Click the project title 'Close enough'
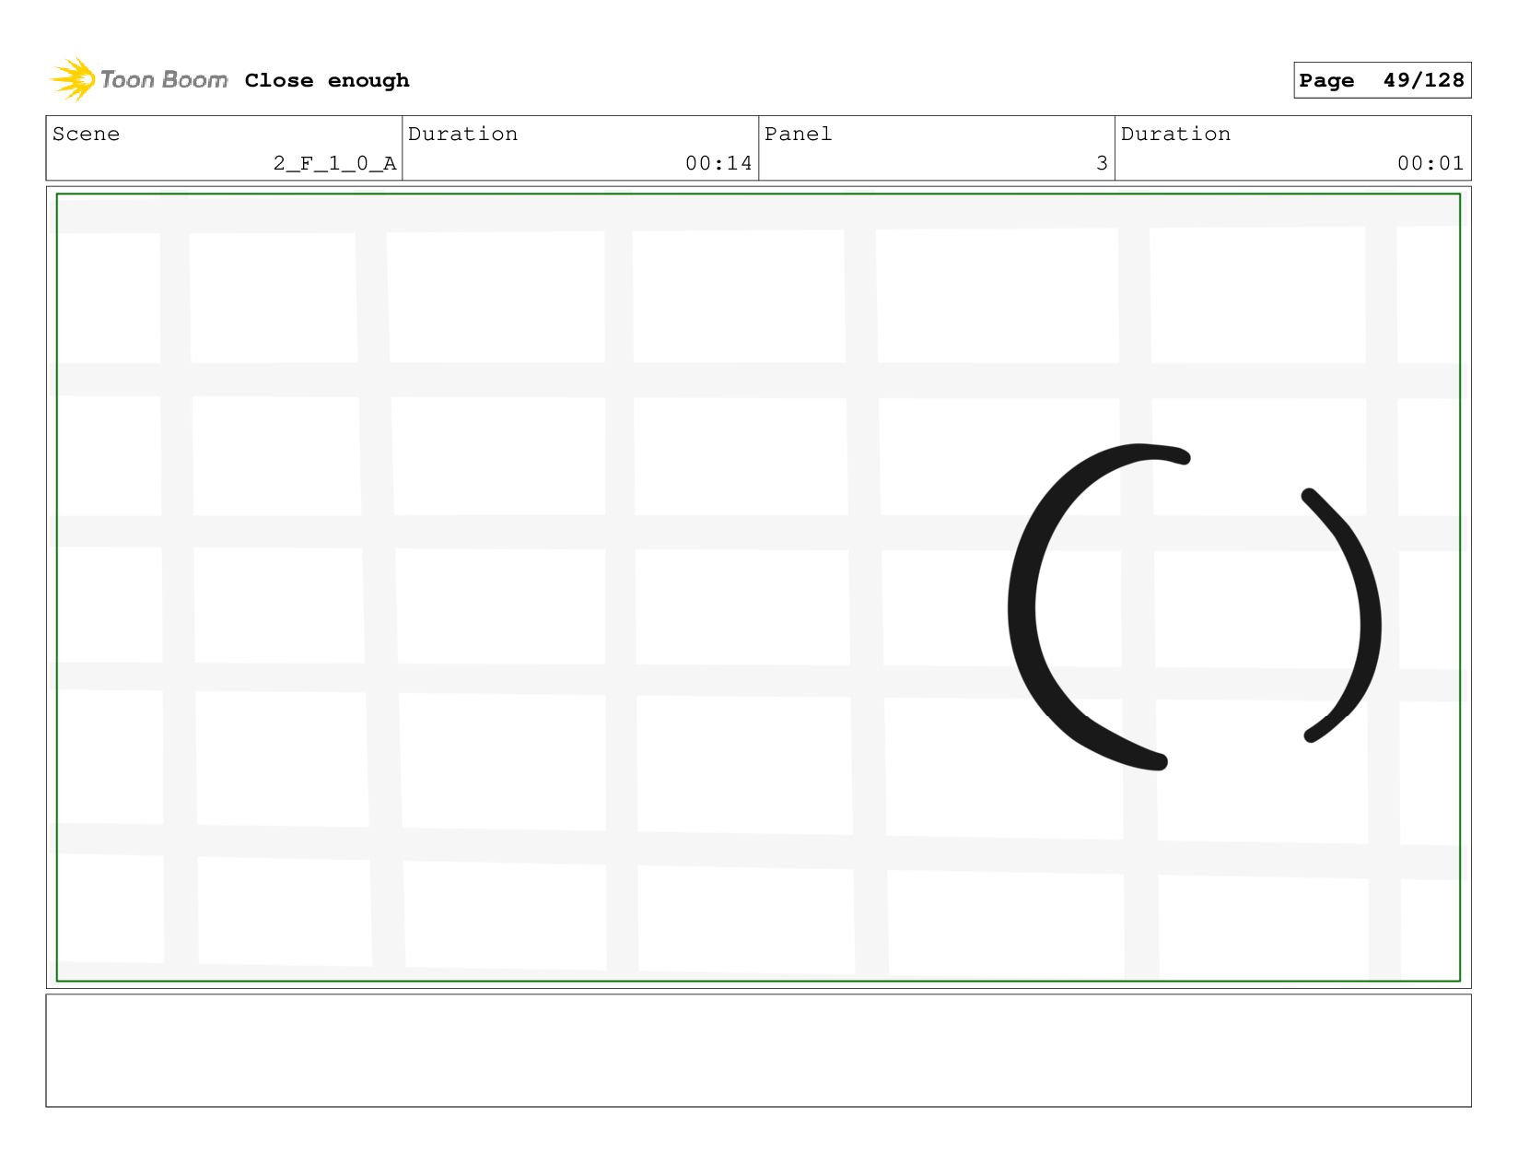Image resolution: width=1518 pixels, height=1176 pixels. tap(327, 81)
